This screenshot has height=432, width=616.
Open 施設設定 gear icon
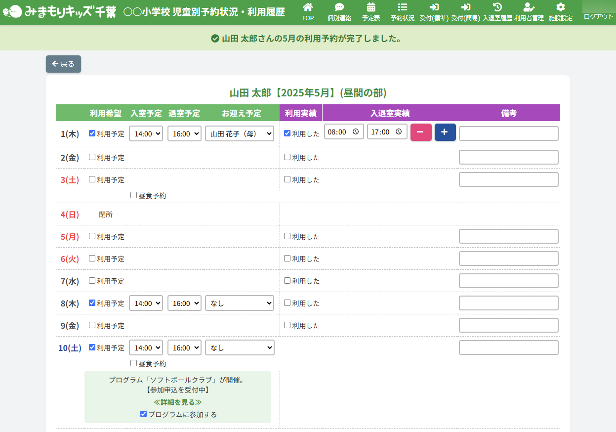click(560, 7)
